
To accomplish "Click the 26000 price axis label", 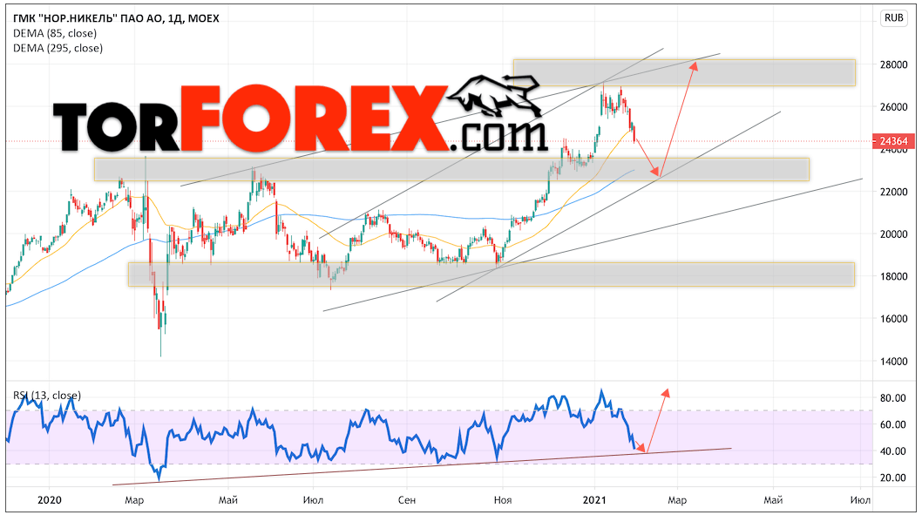I will pos(894,107).
